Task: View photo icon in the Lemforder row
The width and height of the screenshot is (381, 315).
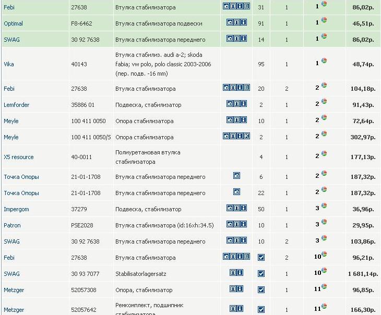Action: (x=230, y=104)
